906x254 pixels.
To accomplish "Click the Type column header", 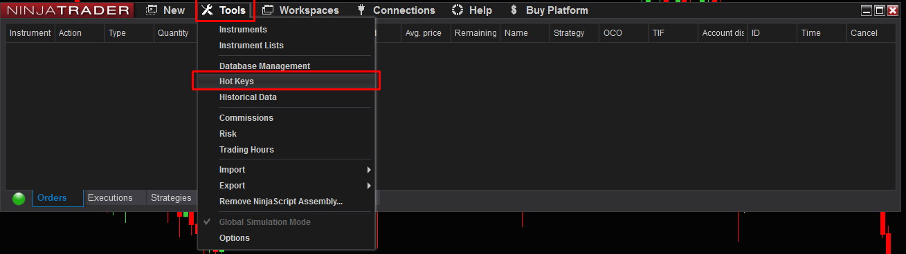I will (129, 33).
